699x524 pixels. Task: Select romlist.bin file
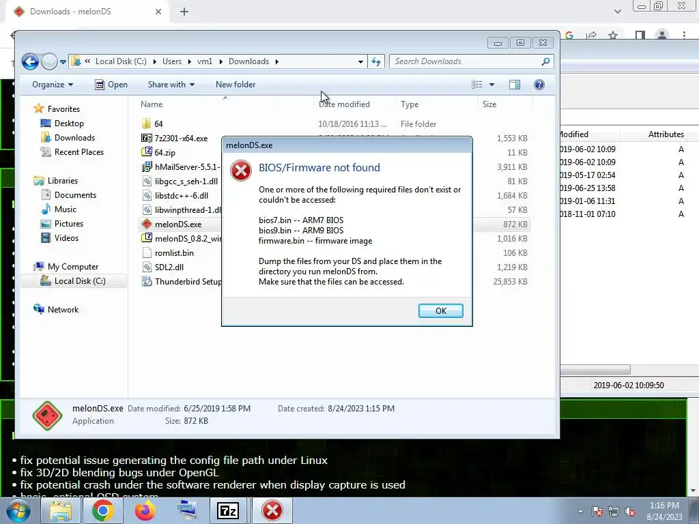click(174, 252)
